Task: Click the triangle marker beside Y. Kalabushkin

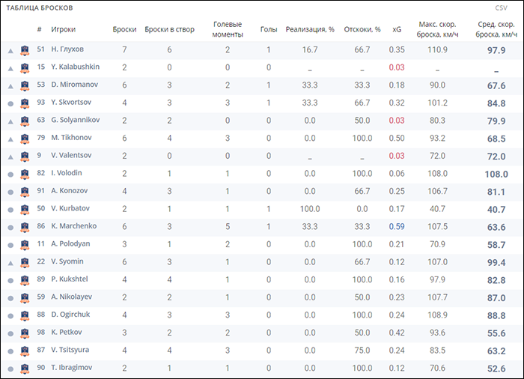Action: click(x=10, y=67)
